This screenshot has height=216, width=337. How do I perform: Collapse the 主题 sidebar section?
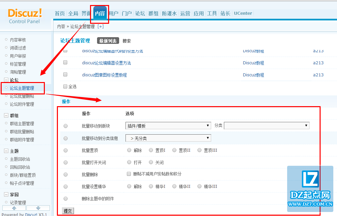tap(6, 151)
